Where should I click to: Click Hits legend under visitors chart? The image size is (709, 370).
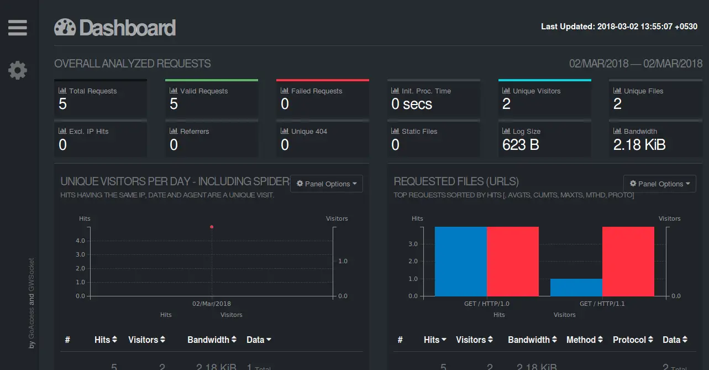pos(166,315)
